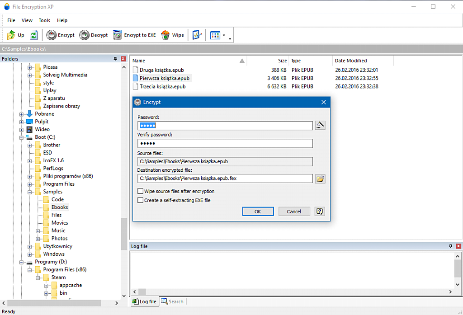The height and width of the screenshot is (315, 463).
Task: Enable Wipe source files after encryption
Action: click(x=141, y=191)
